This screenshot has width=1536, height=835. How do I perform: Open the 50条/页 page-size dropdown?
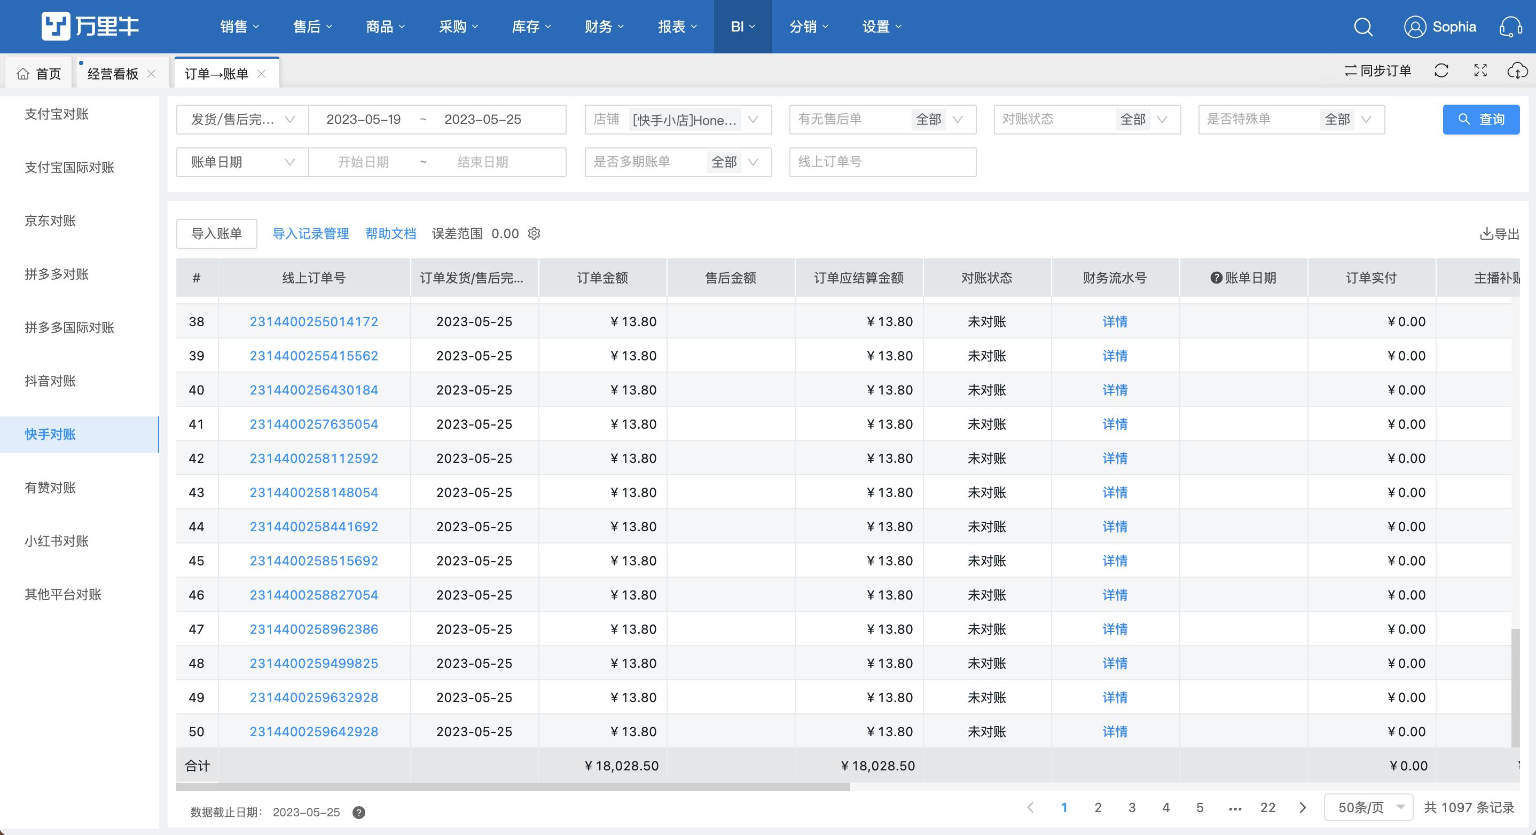click(1368, 808)
